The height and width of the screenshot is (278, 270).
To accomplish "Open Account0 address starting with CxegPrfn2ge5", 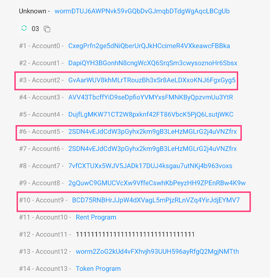I will (x=149, y=46).
